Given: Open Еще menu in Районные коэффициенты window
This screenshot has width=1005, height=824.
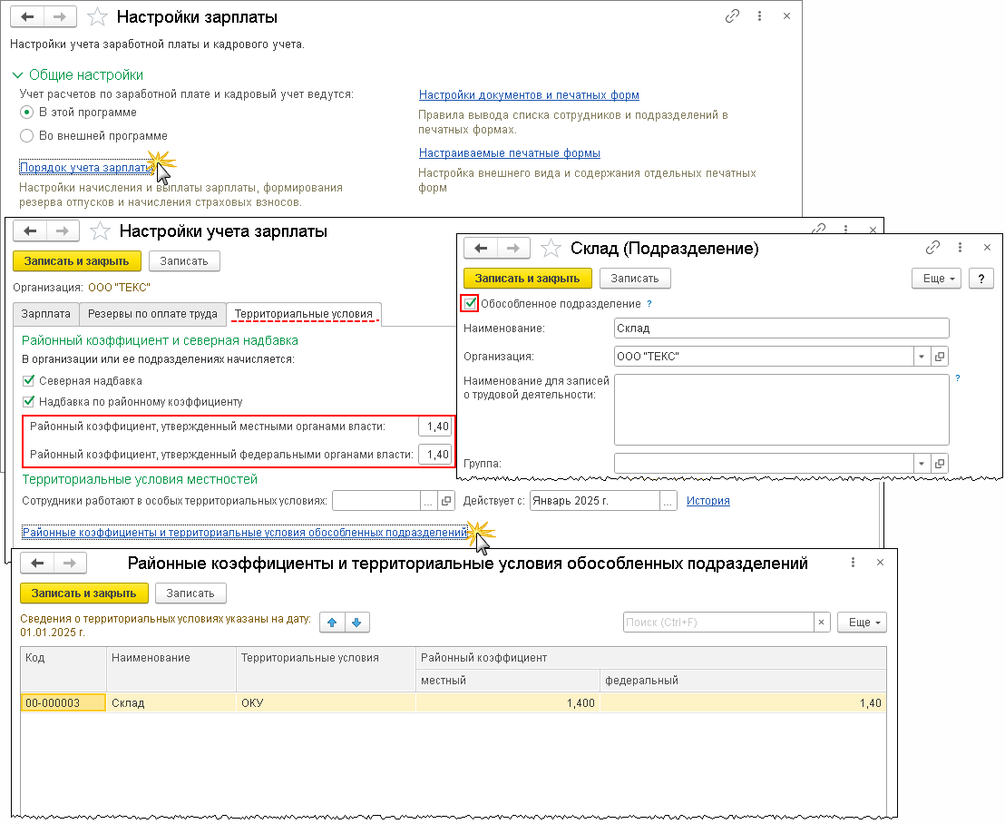Looking at the screenshot, I should tap(862, 622).
